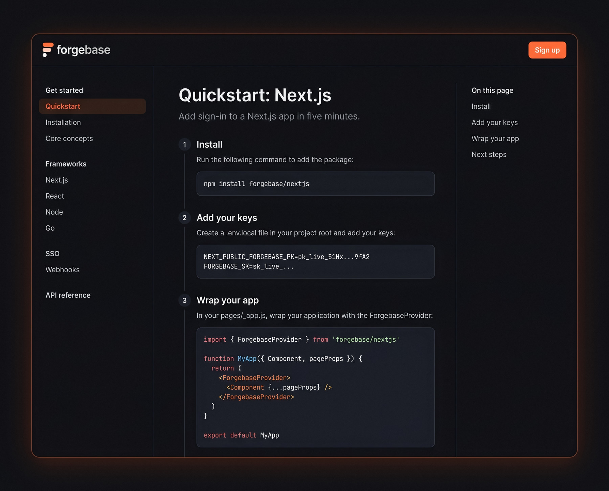
Task: Open the Quickstart sidebar item
Action: tap(92, 106)
